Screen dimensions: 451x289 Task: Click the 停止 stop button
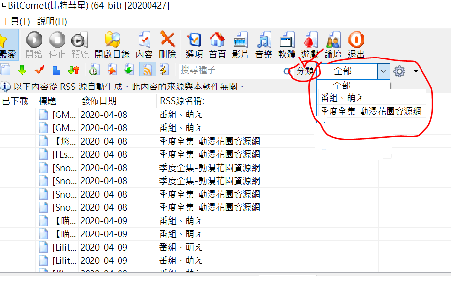point(57,45)
